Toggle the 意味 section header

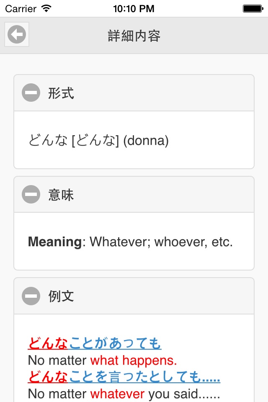(134, 194)
